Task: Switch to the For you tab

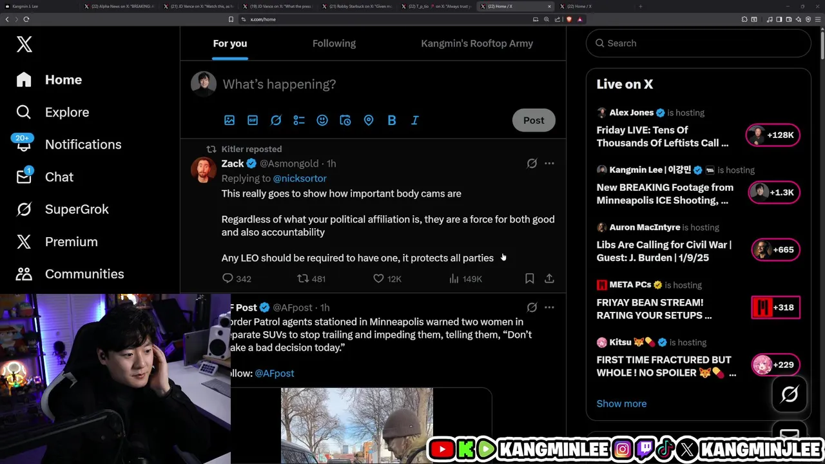Action: point(230,43)
